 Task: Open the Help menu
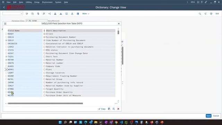66,2
